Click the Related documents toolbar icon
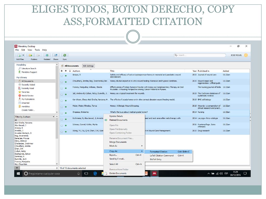Image resolution: width=266 pixels, height=199 pixels. (x=47, y=55)
